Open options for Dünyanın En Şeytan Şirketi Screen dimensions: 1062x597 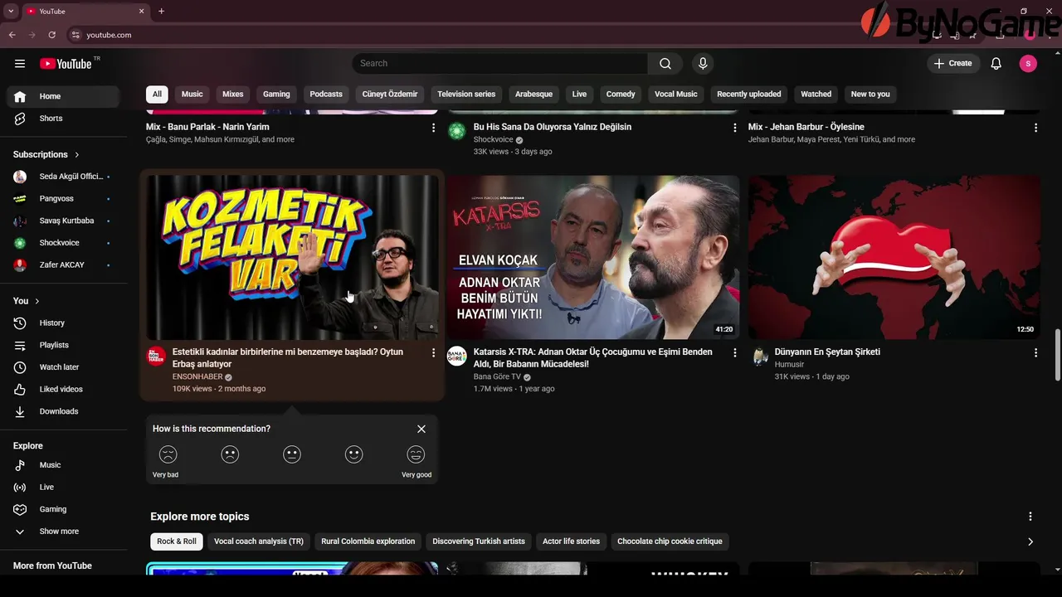(x=1035, y=353)
